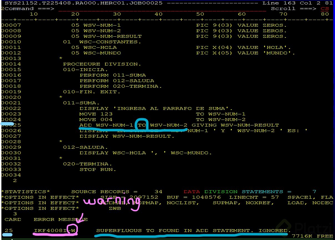Click the CARD ERROR MESSAGE header
Screen dimensions: 335x240
click(x=46, y=219)
